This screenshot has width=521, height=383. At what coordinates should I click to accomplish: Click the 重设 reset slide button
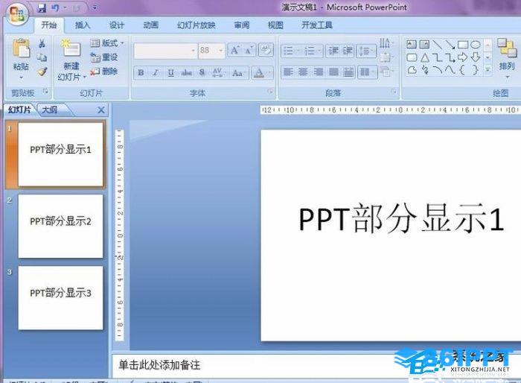104,57
